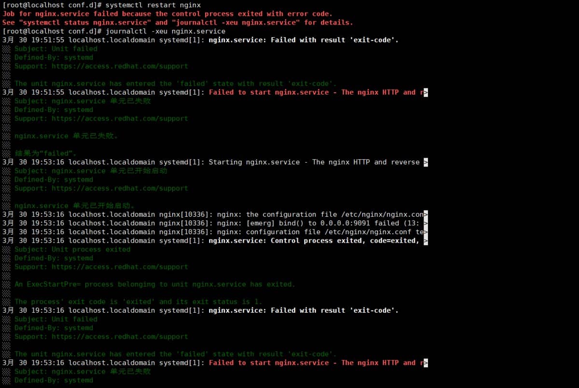Select 'nginx: the configuration file' log line
The image size is (579, 388).
tap(215, 214)
